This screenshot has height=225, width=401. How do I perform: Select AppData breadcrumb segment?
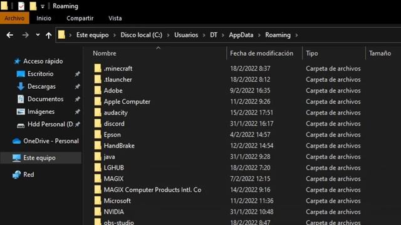click(241, 35)
